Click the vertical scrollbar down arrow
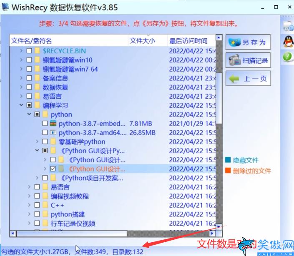The width and height of the screenshot is (294, 256). tap(219, 226)
